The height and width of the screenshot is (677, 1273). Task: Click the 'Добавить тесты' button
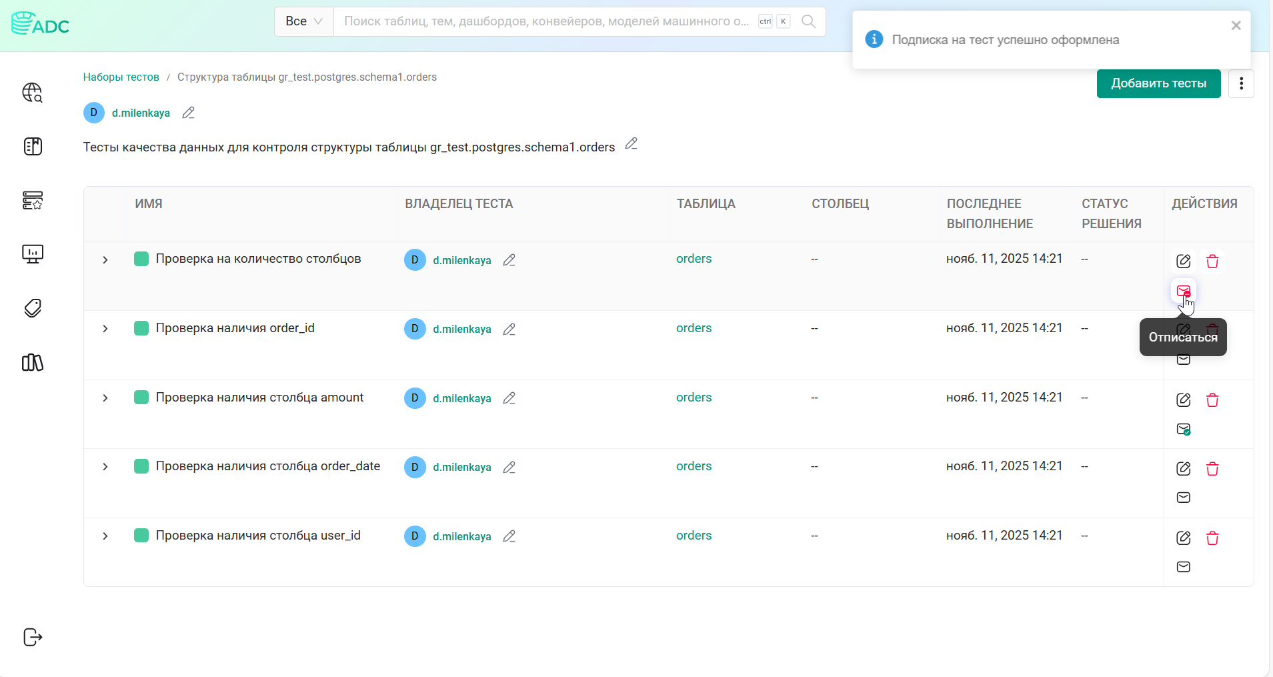(1158, 83)
